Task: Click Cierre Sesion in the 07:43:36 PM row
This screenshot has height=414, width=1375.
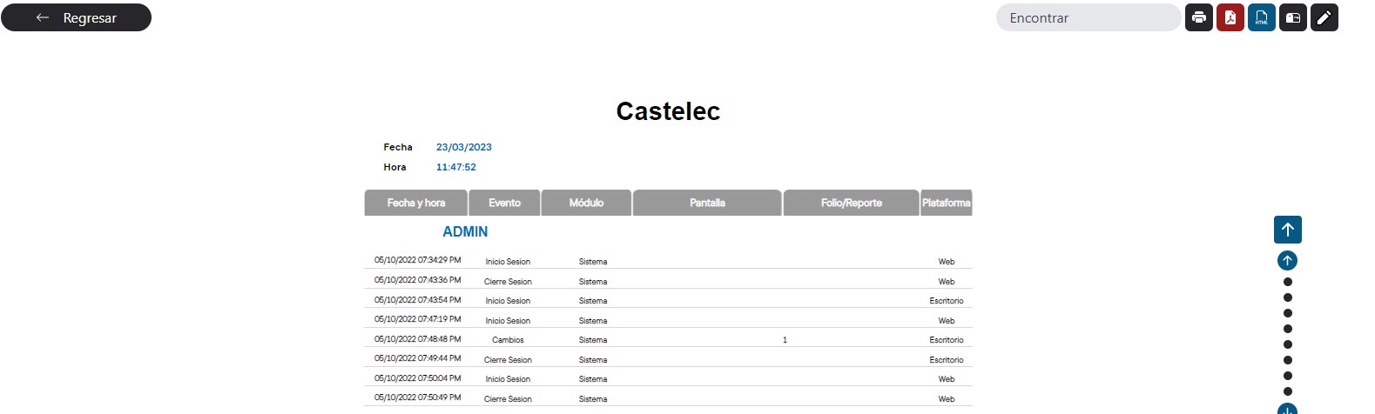Action: (x=508, y=282)
